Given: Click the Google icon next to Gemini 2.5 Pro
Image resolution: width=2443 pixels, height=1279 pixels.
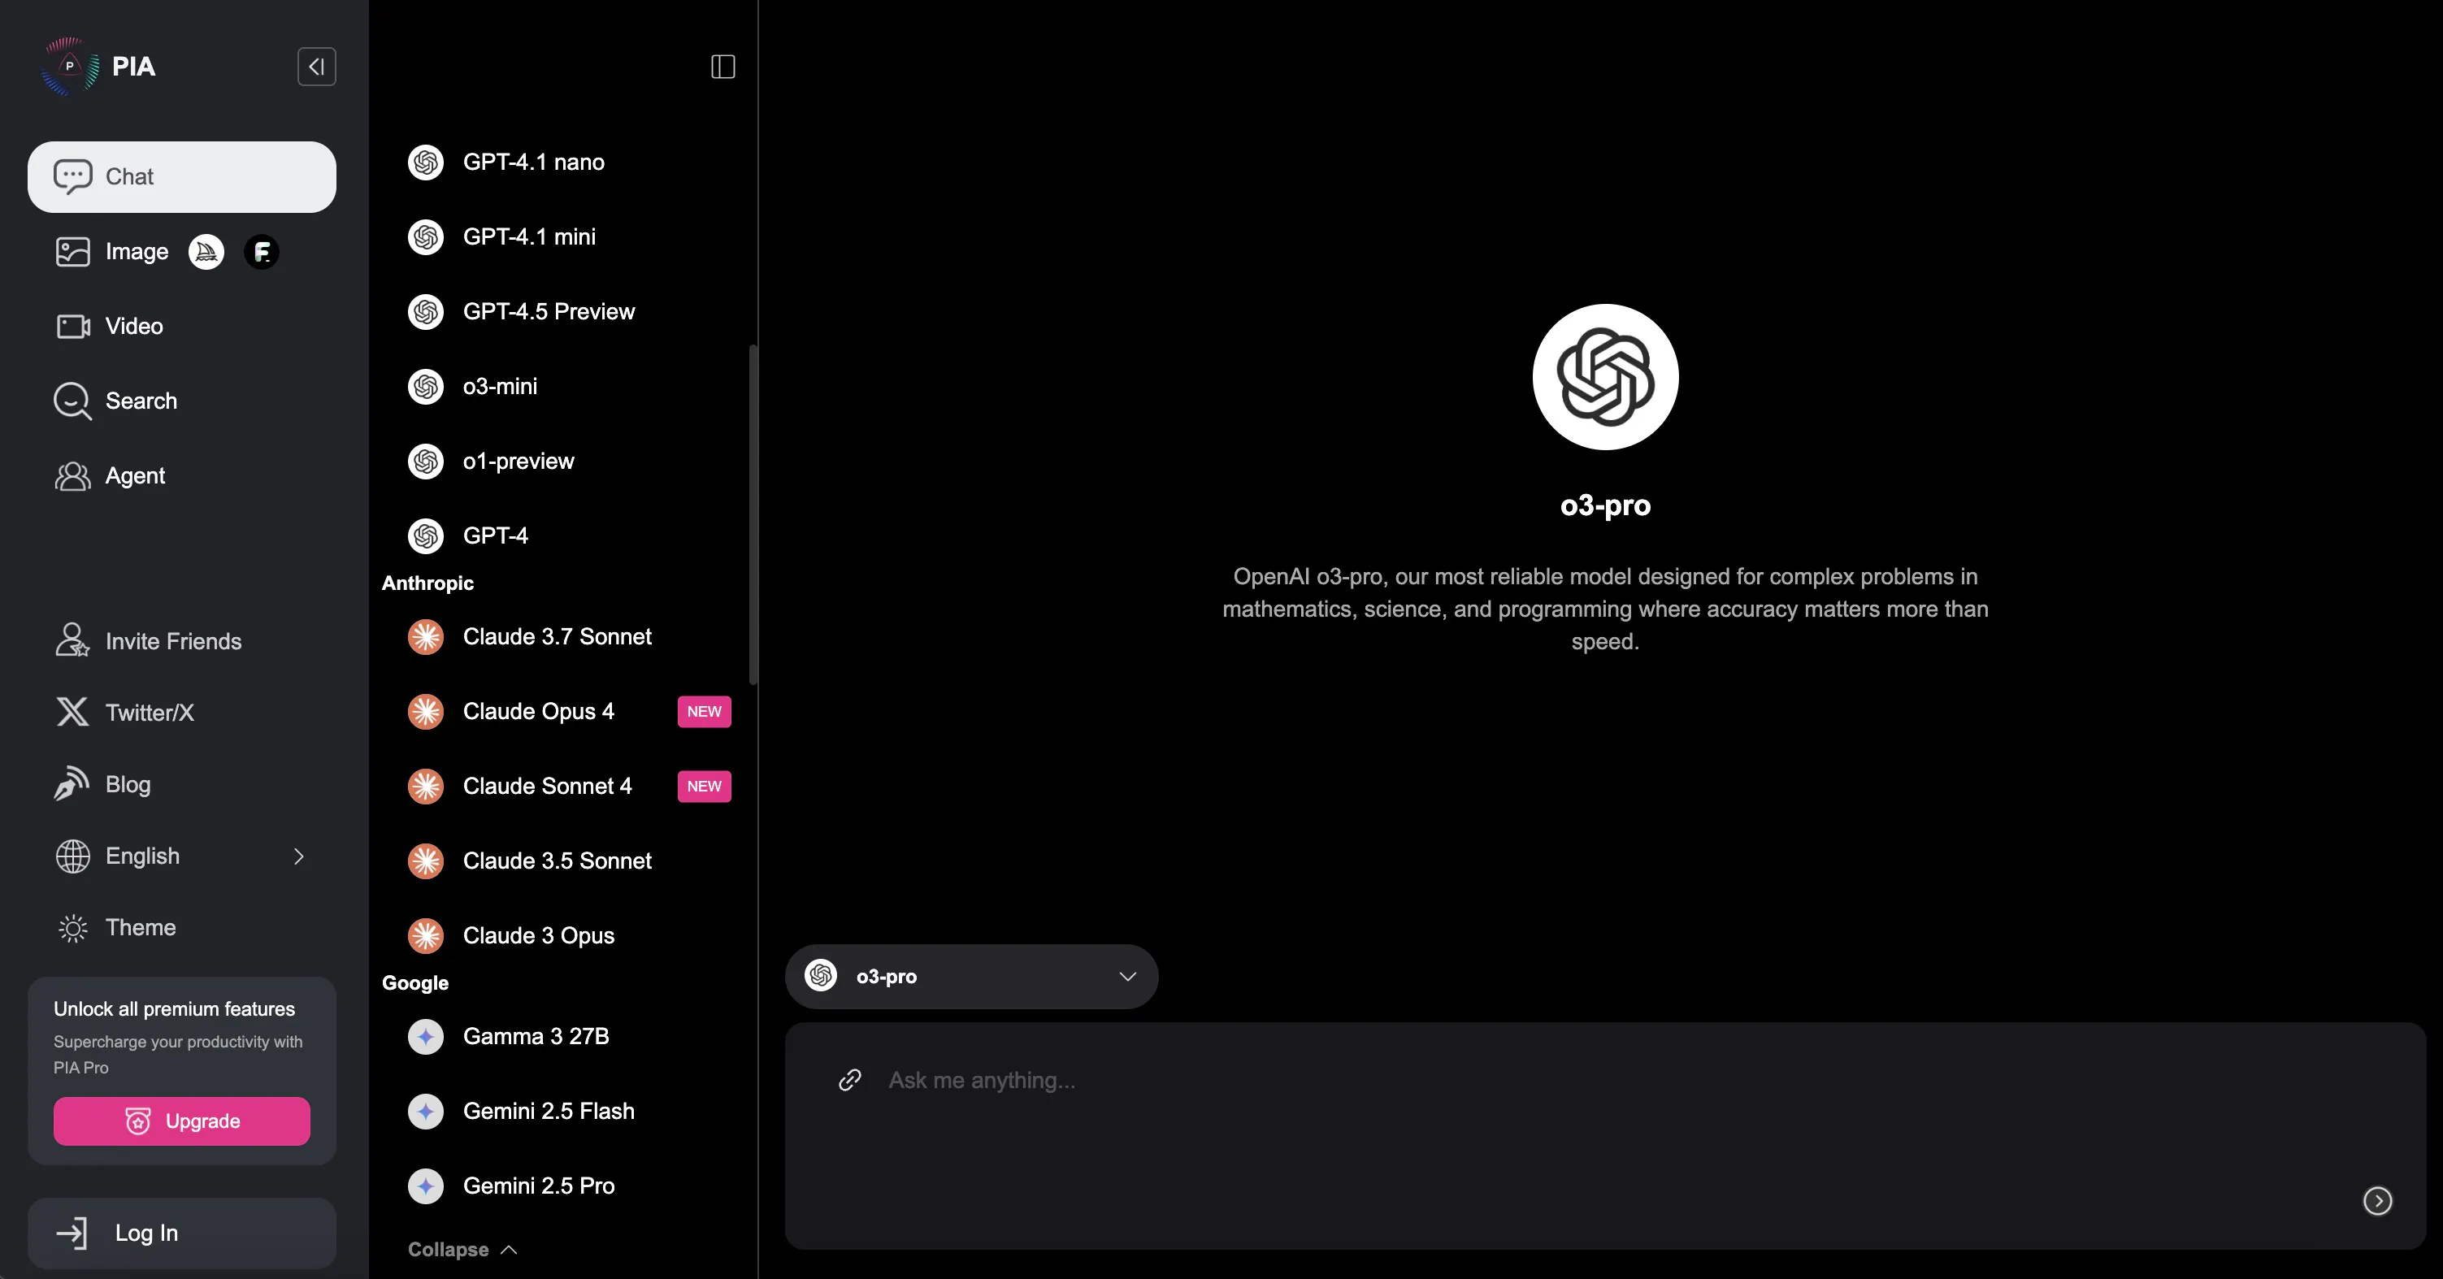Looking at the screenshot, I should (x=426, y=1186).
